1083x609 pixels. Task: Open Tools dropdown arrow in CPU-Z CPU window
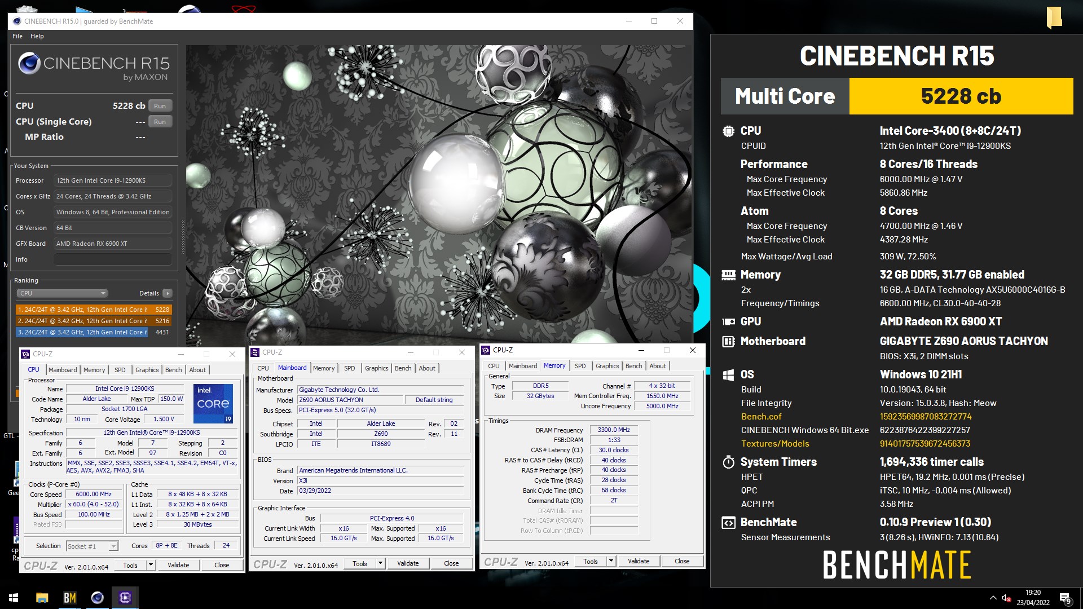[x=151, y=565]
